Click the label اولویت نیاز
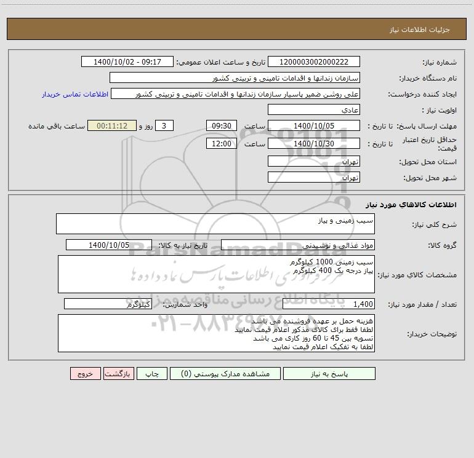This screenshot has height=458, width=474. (x=440, y=110)
